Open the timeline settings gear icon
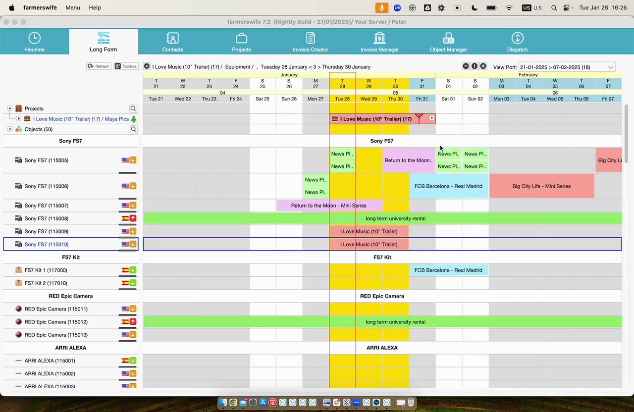Screen dimensions: 634x412 147,66
